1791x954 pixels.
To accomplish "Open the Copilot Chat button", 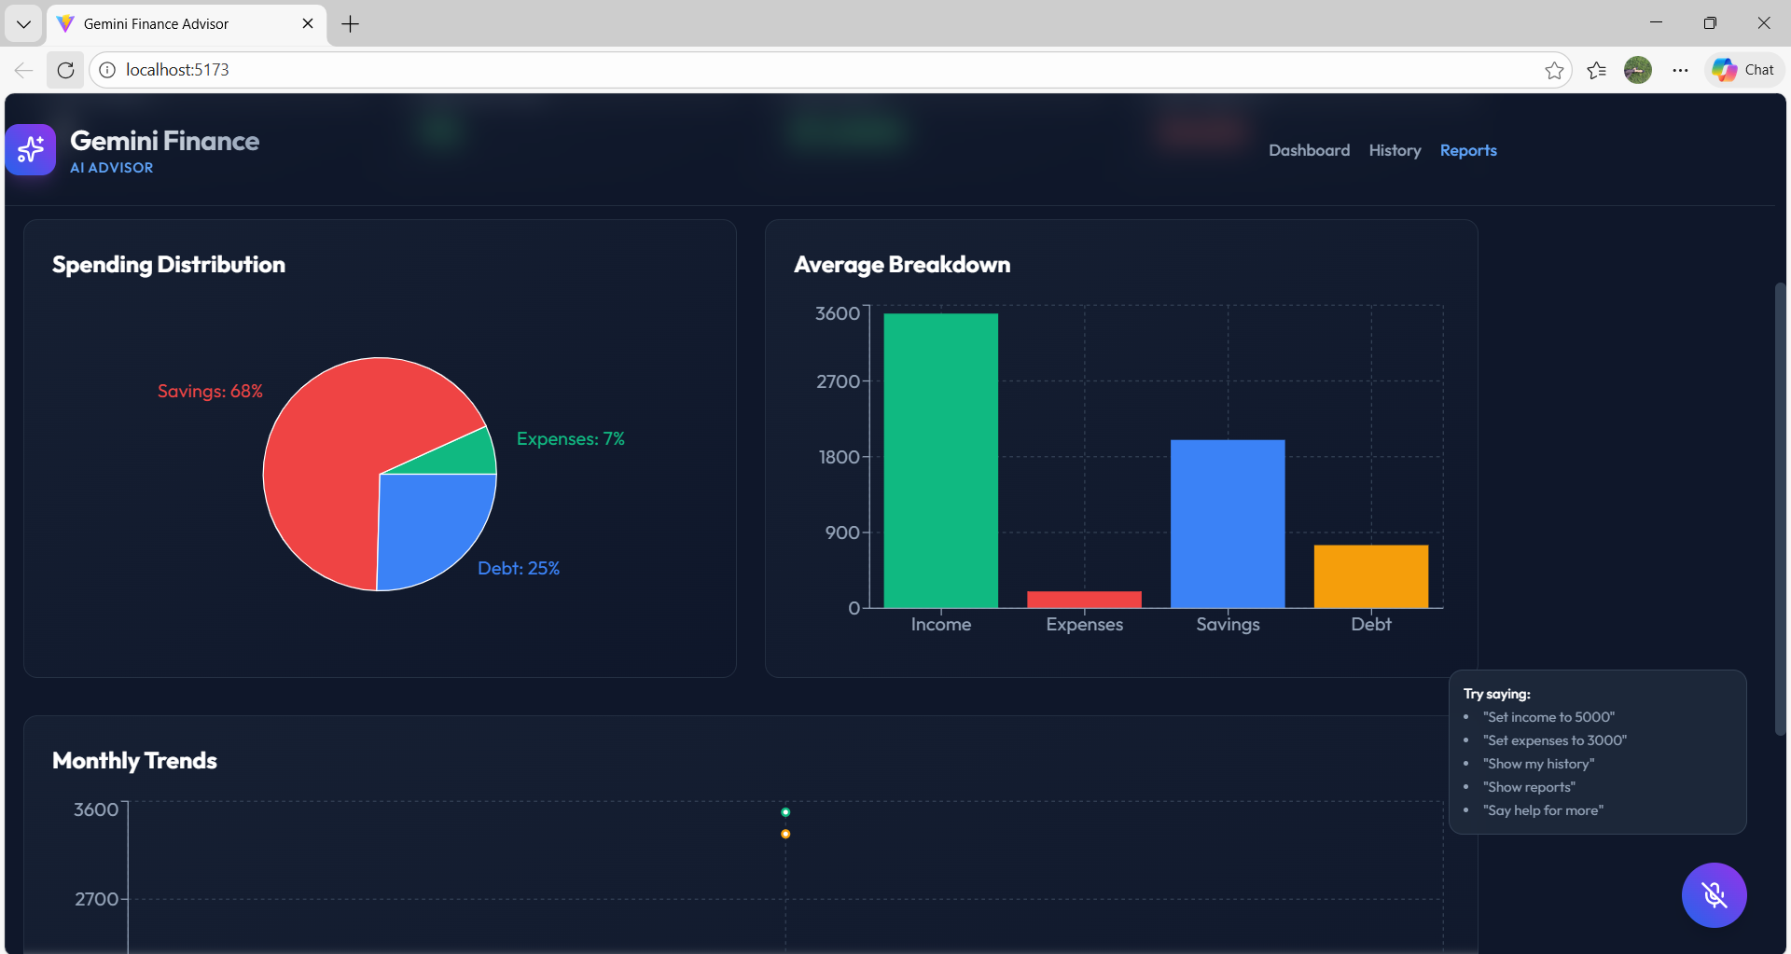I will pos(1743,70).
